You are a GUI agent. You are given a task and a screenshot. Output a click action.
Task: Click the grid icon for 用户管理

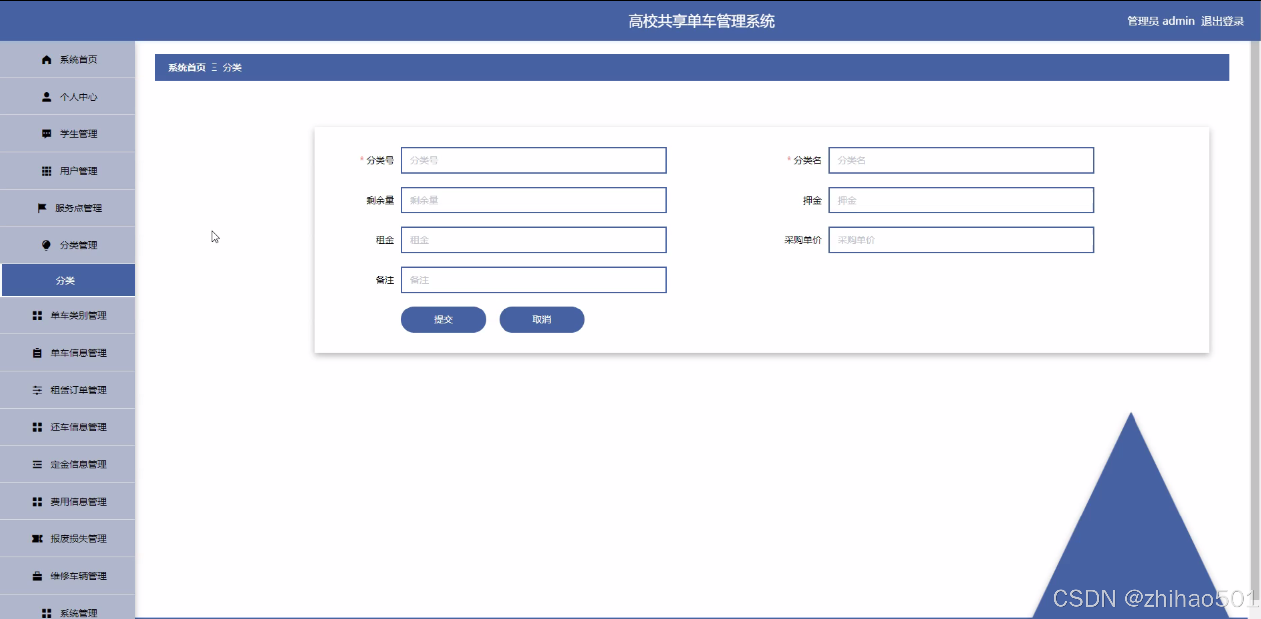[x=46, y=171]
